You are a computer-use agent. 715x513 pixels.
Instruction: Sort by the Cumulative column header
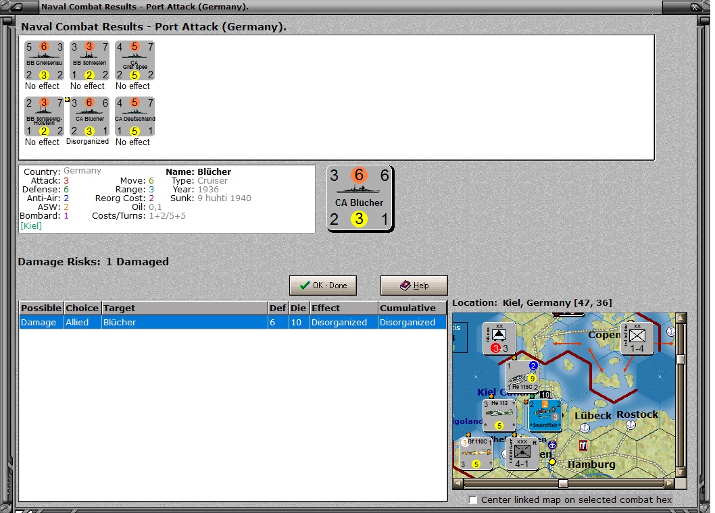click(412, 308)
